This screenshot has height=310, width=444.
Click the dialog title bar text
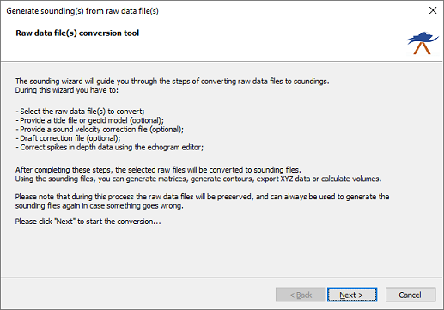point(82,11)
